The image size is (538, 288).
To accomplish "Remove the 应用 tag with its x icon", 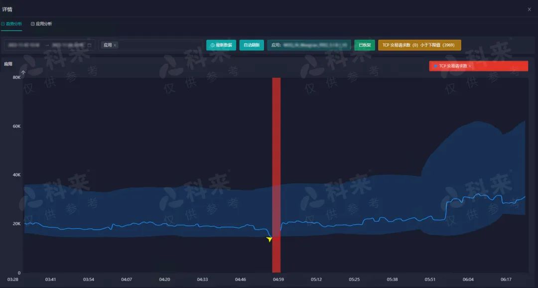I will (115, 45).
